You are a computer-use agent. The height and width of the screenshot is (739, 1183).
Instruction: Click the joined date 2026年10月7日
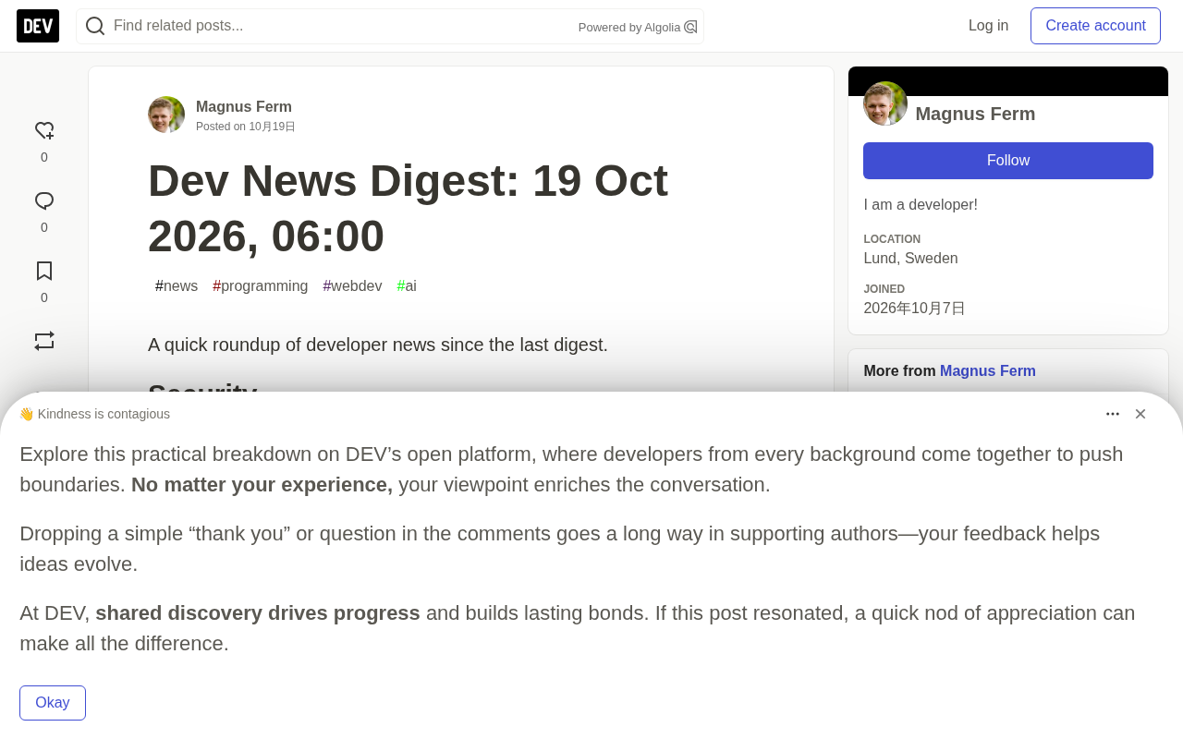tap(914, 309)
